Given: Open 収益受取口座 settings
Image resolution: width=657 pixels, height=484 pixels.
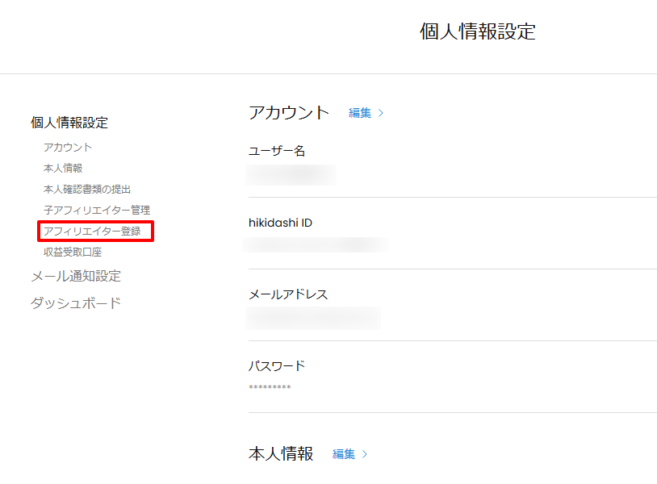Looking at the screenshot, I should click(73, 252).
